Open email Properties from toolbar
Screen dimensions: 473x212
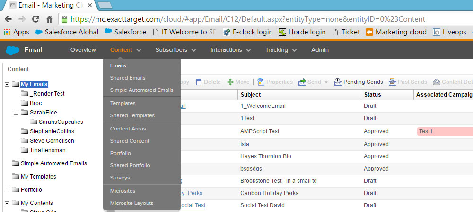[275, 82]
